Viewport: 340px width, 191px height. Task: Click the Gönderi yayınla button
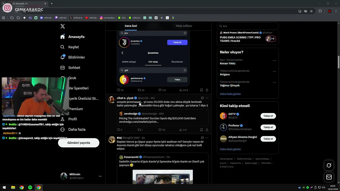click(79, 143)
